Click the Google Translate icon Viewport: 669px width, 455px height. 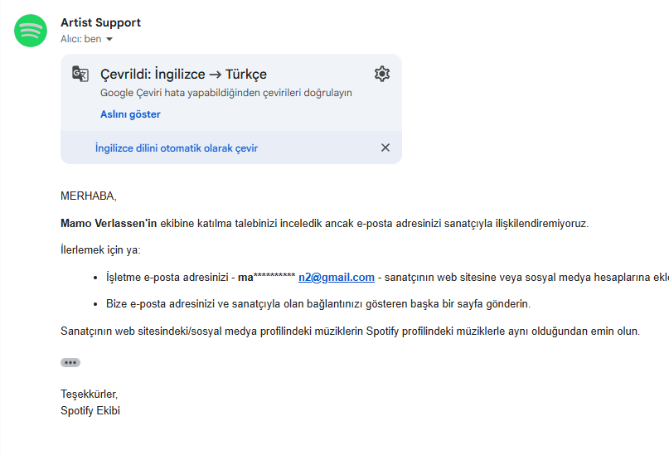coord(80,74)
